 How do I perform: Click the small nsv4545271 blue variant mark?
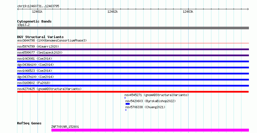[x=125, y=98]
